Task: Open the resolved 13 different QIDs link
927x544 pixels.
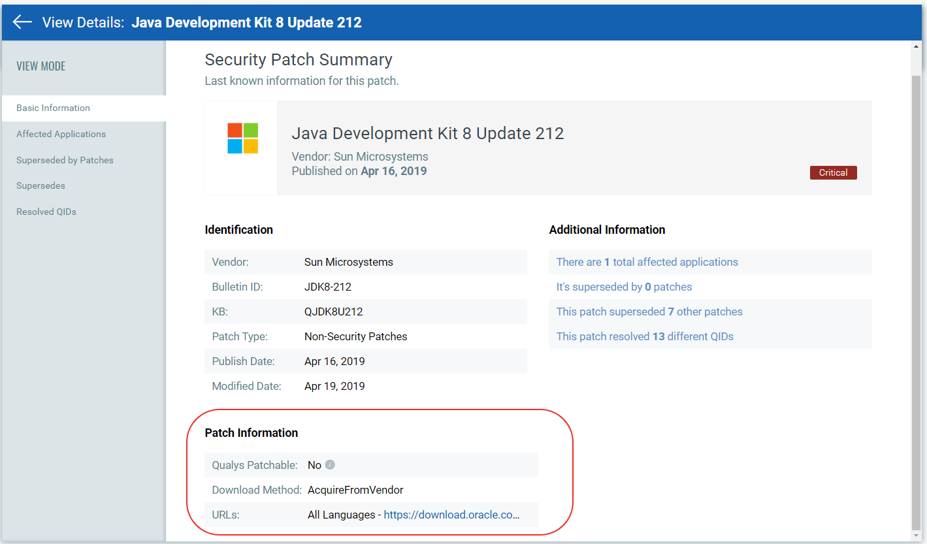Action: click(x=645, y=336)
